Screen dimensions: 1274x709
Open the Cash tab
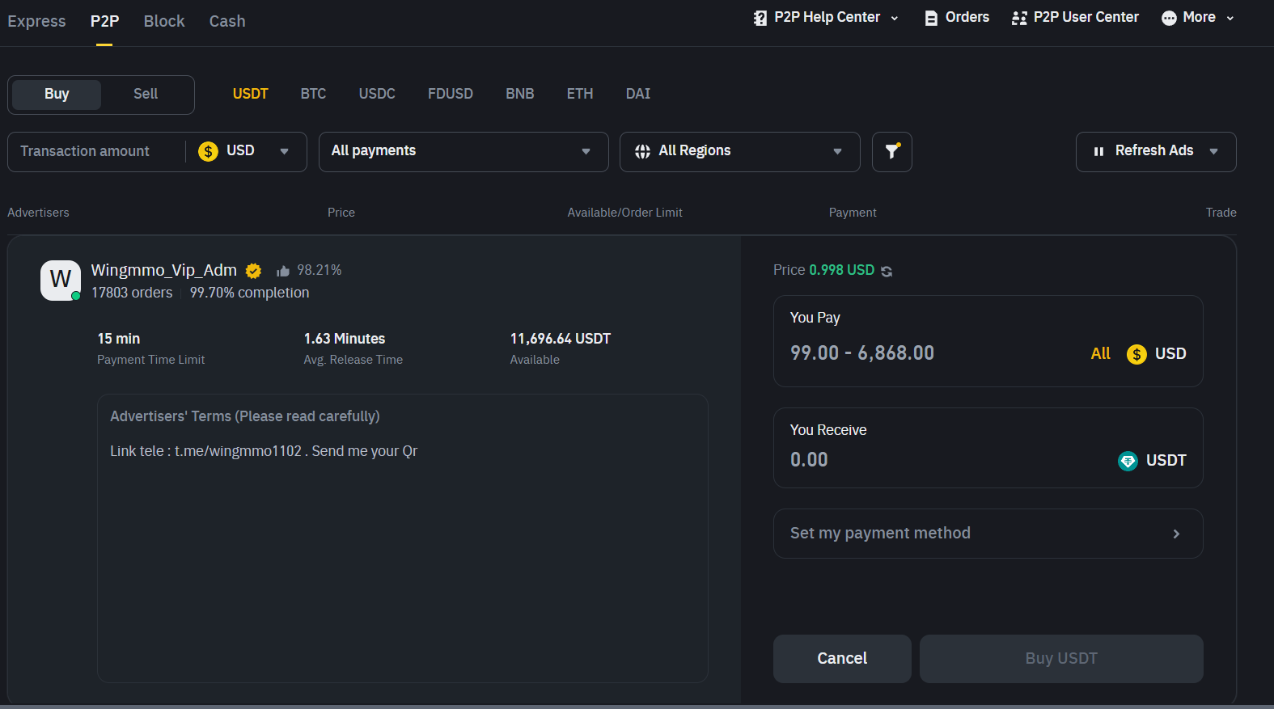click(227, 21)
